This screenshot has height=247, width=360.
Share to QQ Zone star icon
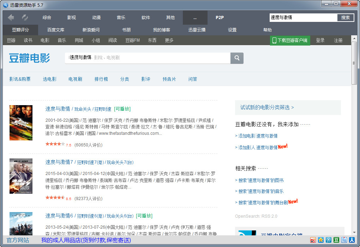point(321,240)
